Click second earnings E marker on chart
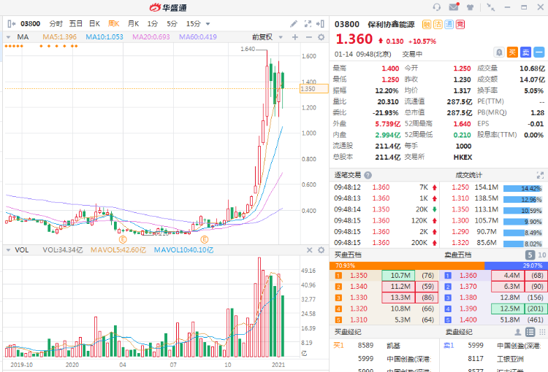Viewport: 548px width, 372px height. click(x=204, y=239)
